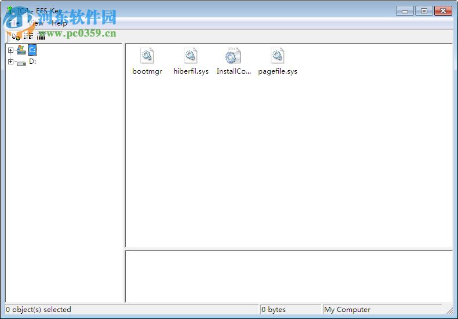Click the bootmgr file name
The image size is (458, 319).
pyautogui.click(x=147, y=71)
